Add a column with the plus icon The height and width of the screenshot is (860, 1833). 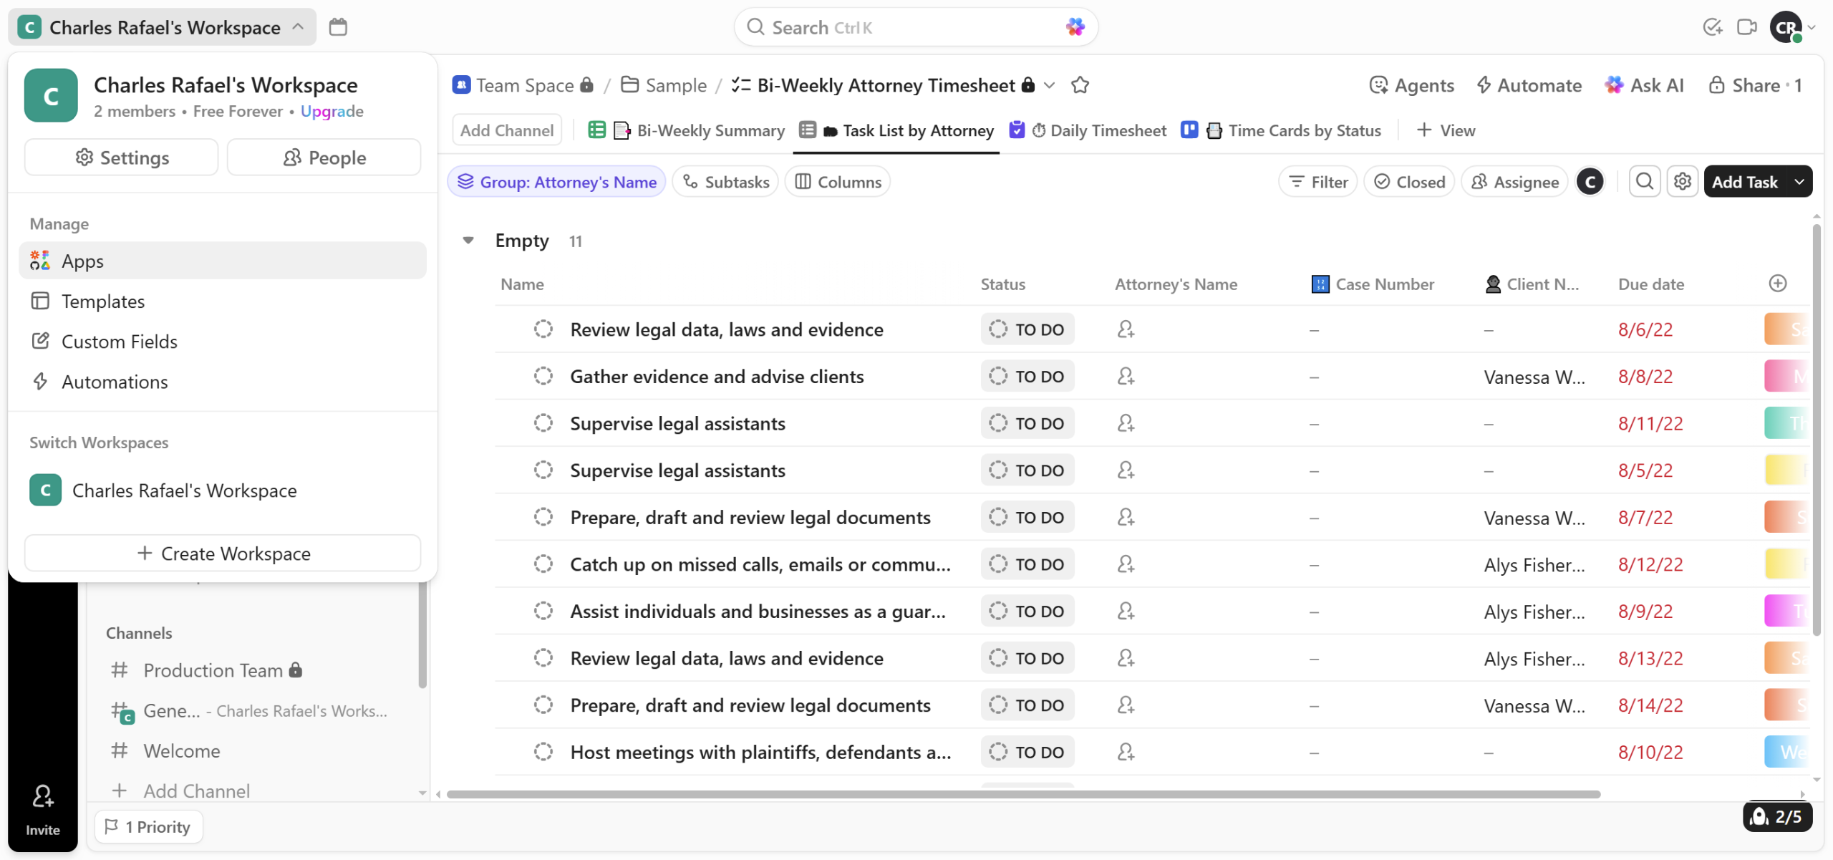click(1777, 284)
